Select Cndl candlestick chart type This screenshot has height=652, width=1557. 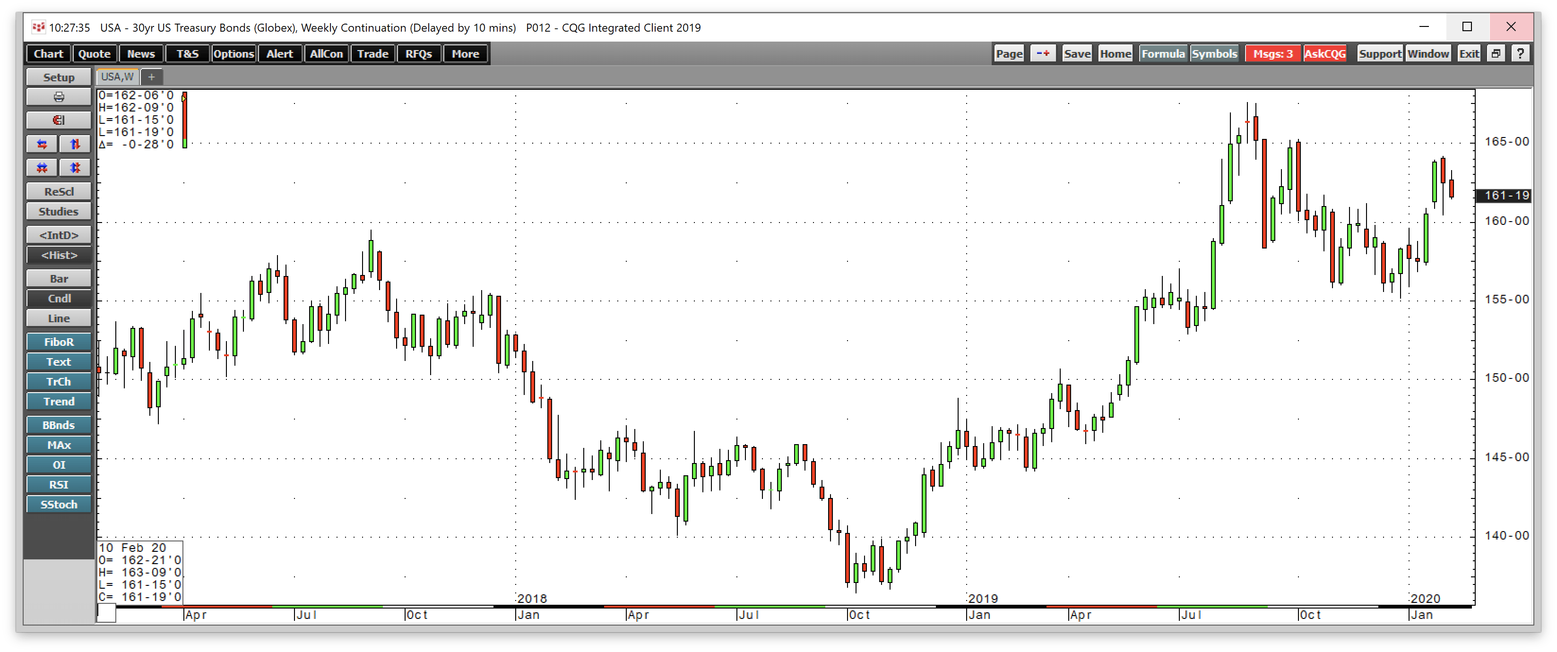pyautogui.click(x=59, y=298)
